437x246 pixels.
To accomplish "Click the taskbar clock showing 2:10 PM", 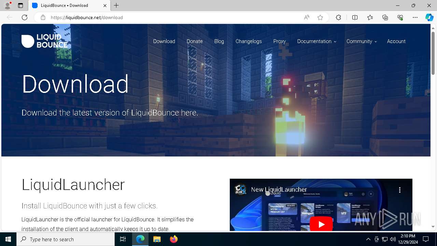I will (408, 239).
